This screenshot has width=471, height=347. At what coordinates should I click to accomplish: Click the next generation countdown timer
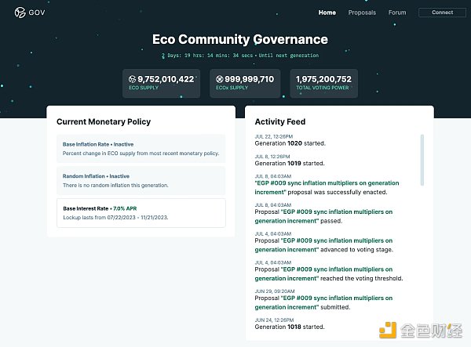(x=239, y=56)
